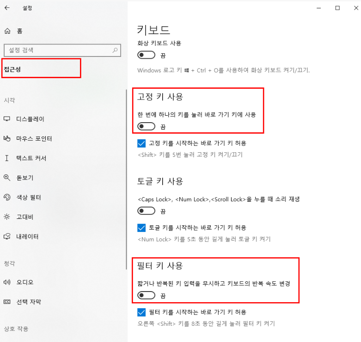Screen dimensions: 361x342
Task: Enable the 고정 키 사용 toggle
Action: 147,126
